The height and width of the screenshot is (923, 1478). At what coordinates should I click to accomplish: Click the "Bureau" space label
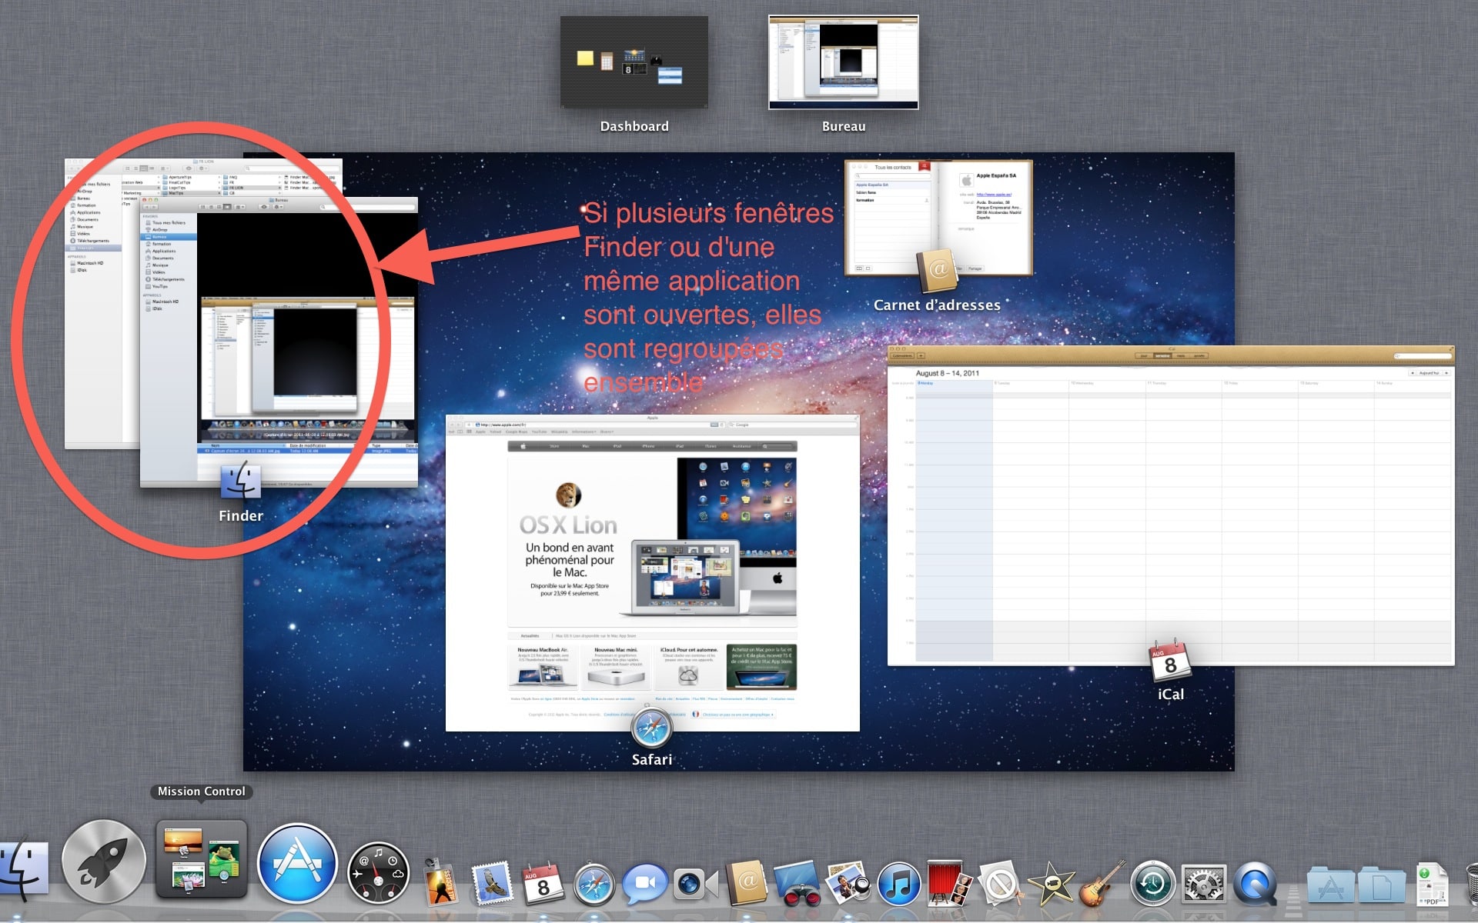point(844,126)
